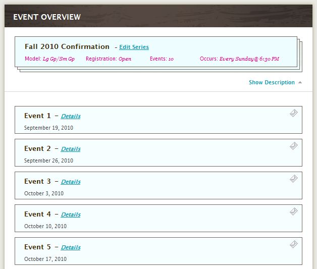Open the Edit Series link
This screenshot has height=269, width=317.
coord(134,47)
